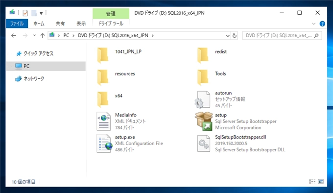The image size is (333, 193).
Task: Select the SqlSetupBootstrapper.dll file icon
Action: pyautogui.click(x=204, y=144)
